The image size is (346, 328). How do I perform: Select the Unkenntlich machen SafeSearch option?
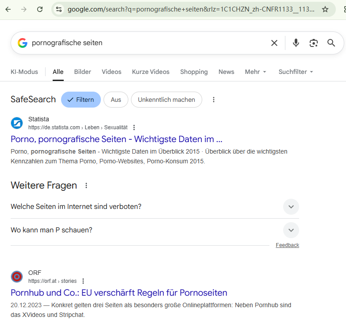pos(166,100)
